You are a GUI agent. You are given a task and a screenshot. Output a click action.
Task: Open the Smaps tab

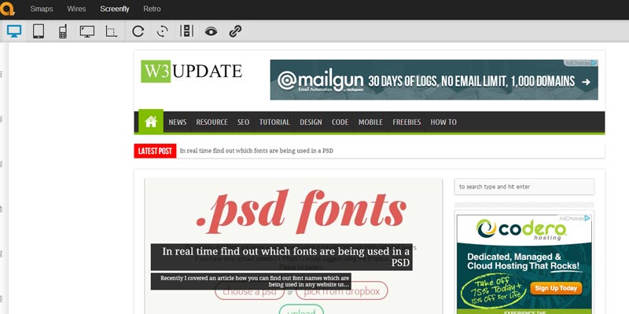[42, 9]
